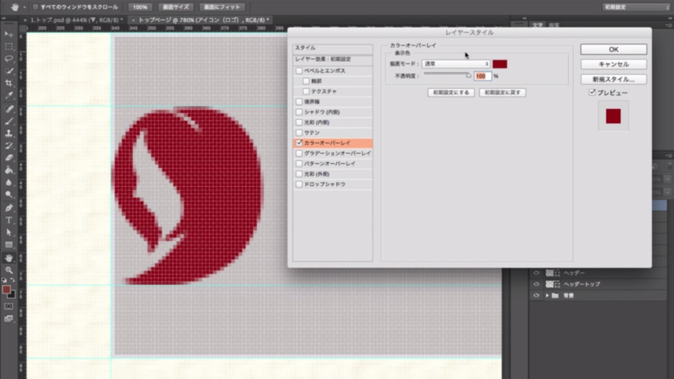Open the 段落 panel tab
The width and height of the screenshot is (674, 379).
554,25
